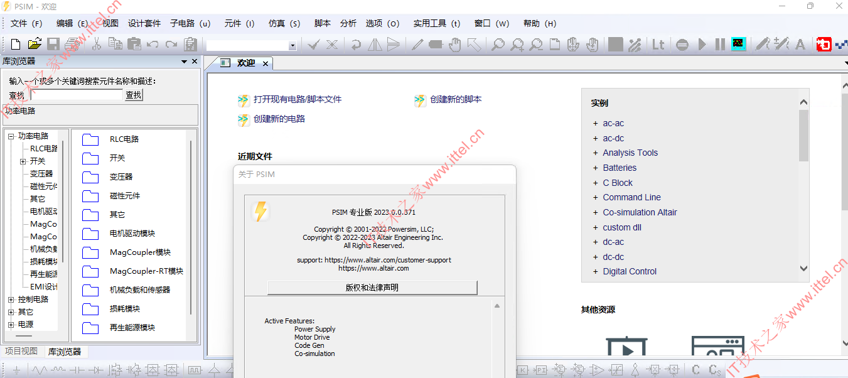
Task: Close the 欢迎 tab
Action: (x=266, y=63)
